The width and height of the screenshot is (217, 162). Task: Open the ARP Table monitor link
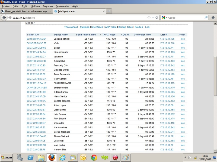click(x=111, y=27)
